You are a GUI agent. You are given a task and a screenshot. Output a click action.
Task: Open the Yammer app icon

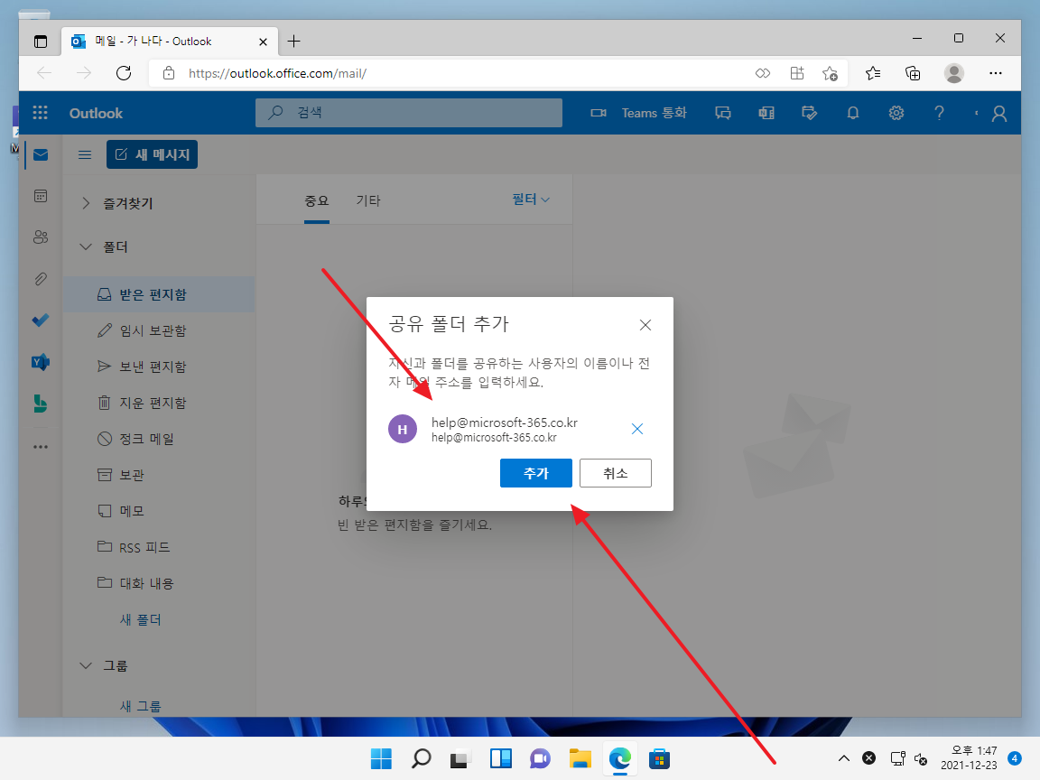point(41,362)
